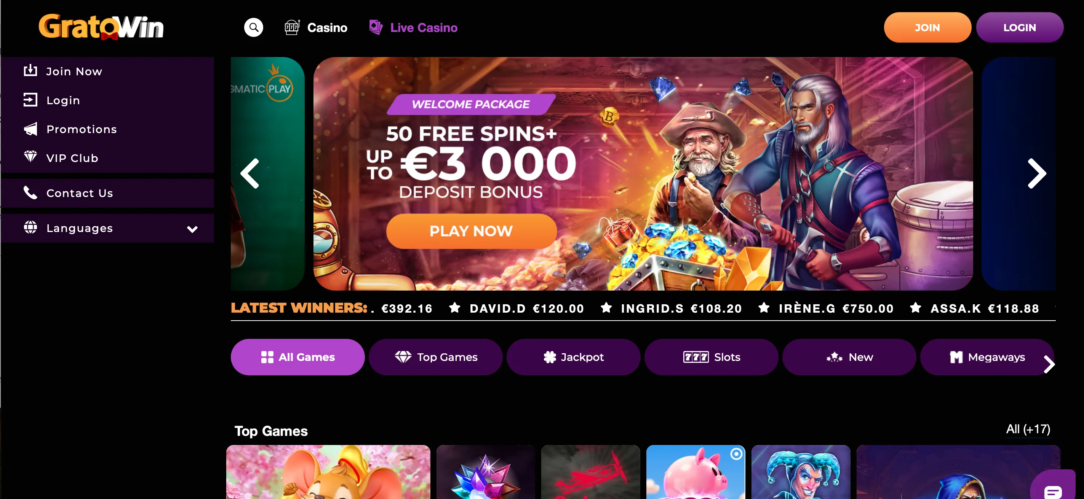Click the Promotions megaphone icon
1084x499 pixels.
click(x=30, y=129)
